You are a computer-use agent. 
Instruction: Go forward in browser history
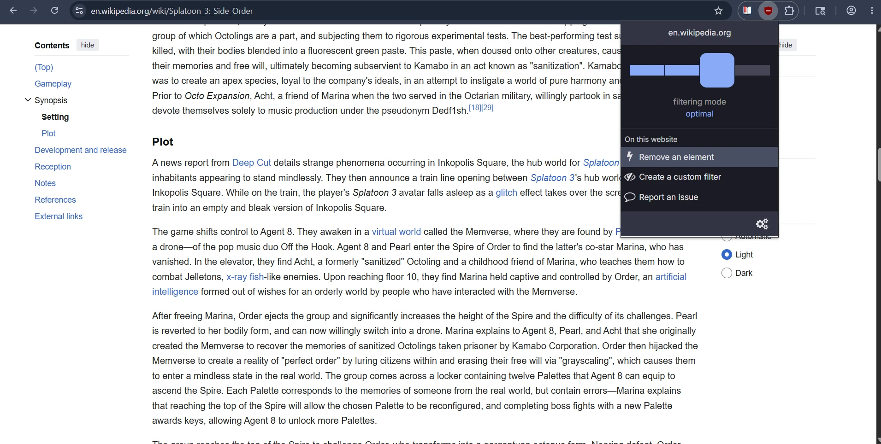[34, 11]
